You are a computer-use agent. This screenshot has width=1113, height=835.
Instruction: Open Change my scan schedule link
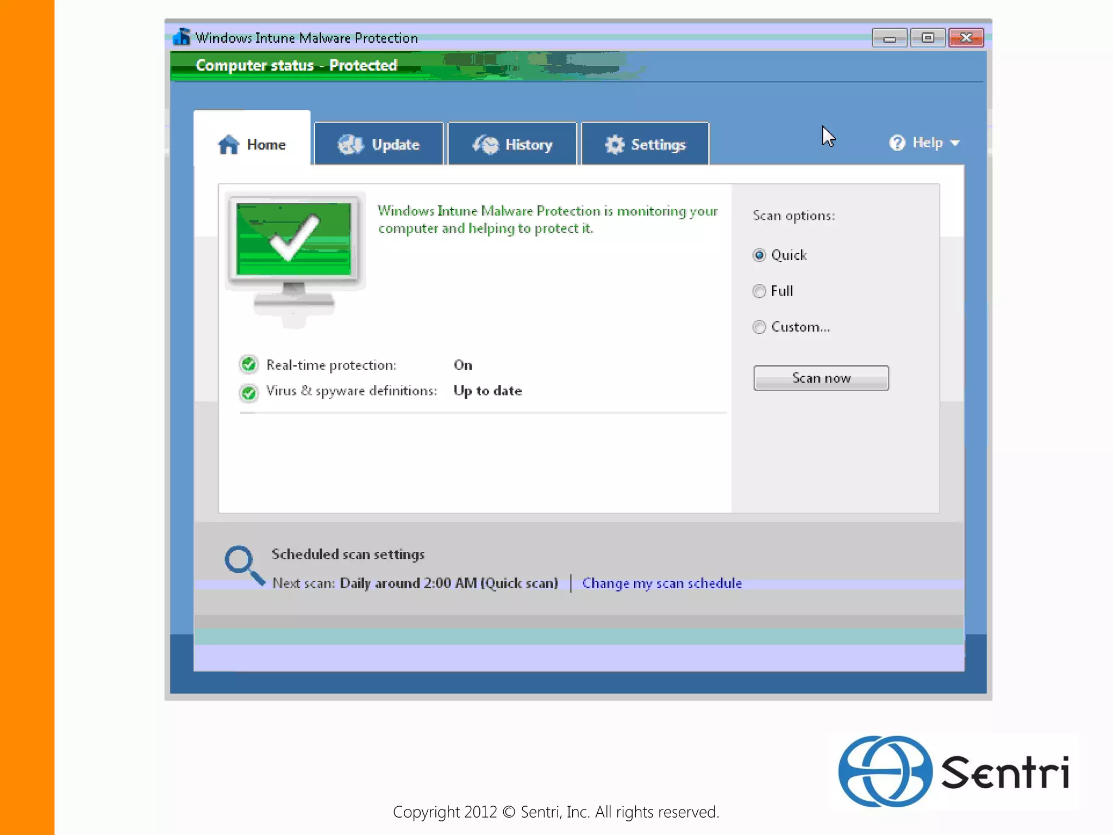(661, 583)
